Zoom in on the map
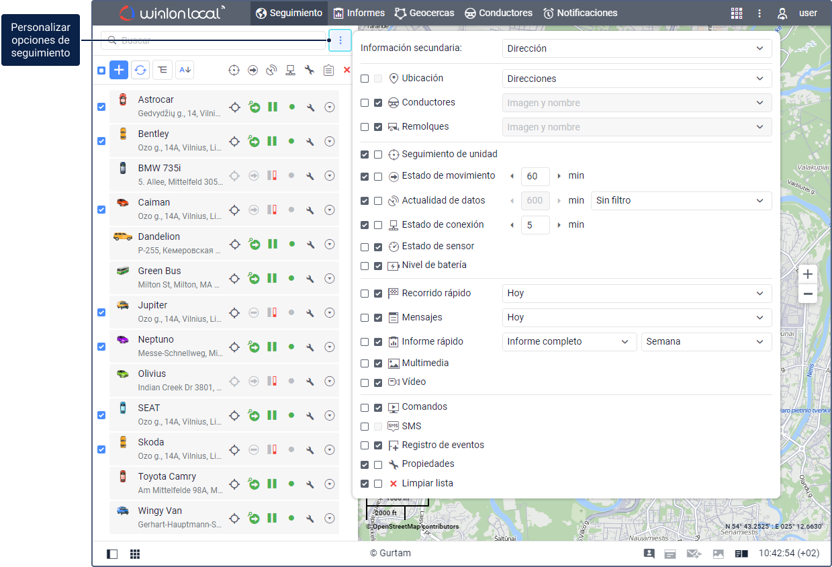Screen dimensions: 832x567 [807, 274]
